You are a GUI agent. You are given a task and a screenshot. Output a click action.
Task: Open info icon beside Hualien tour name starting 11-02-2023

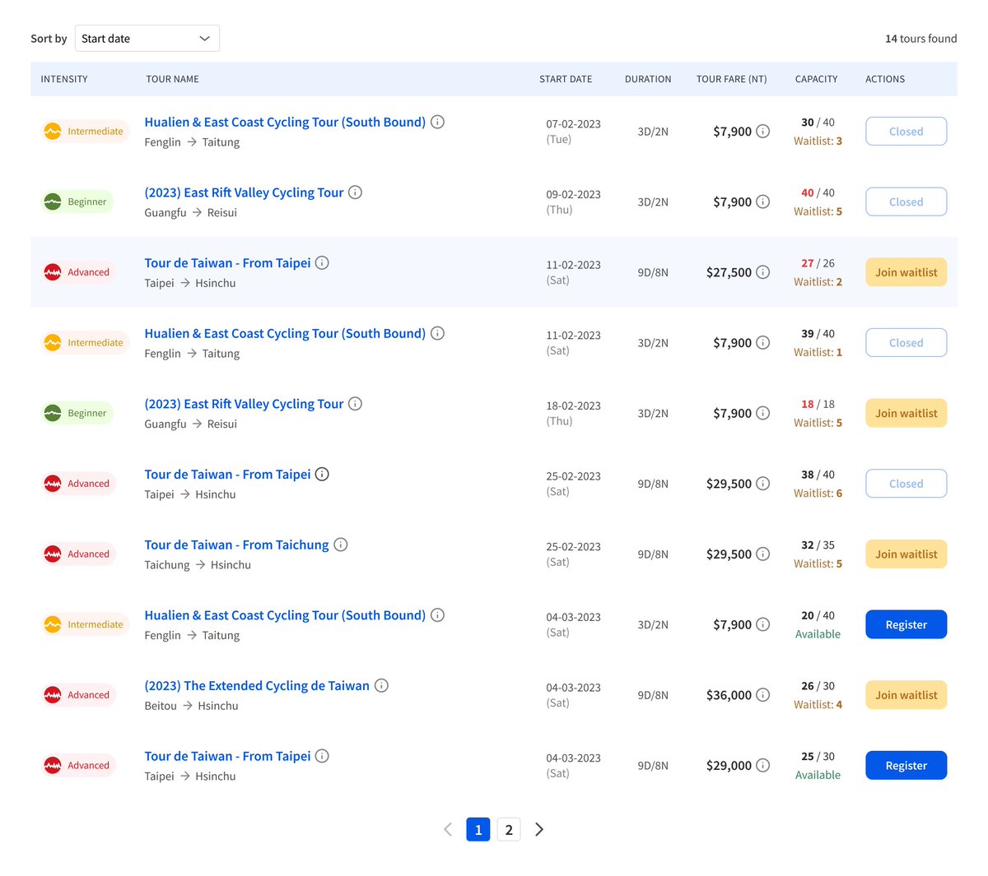coord(438,333)
